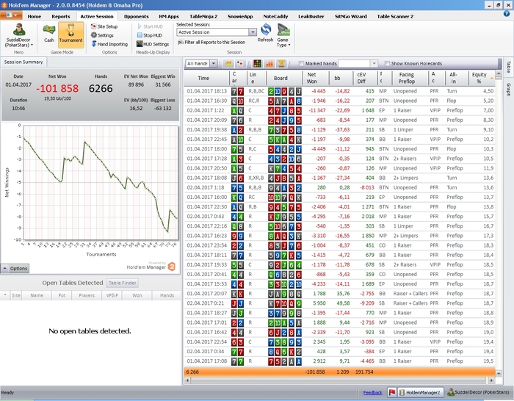Enable the Marked hands checkbox
The width and height of the screenshot is (514, 401).
[301, 64]
